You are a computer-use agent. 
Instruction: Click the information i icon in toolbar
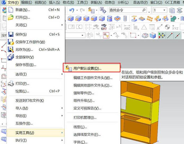pos(103,10)
